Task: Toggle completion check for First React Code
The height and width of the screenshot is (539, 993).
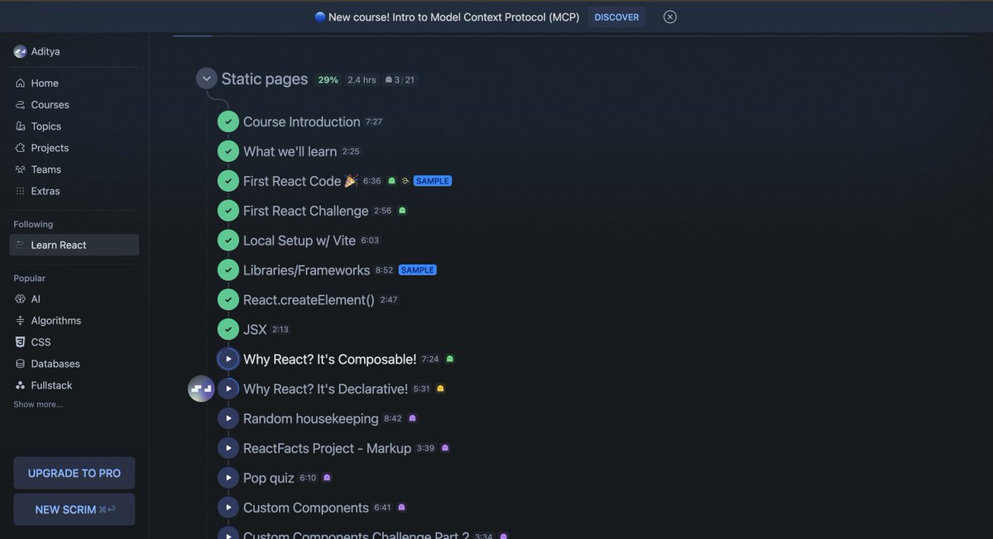Action: point(228,181)
